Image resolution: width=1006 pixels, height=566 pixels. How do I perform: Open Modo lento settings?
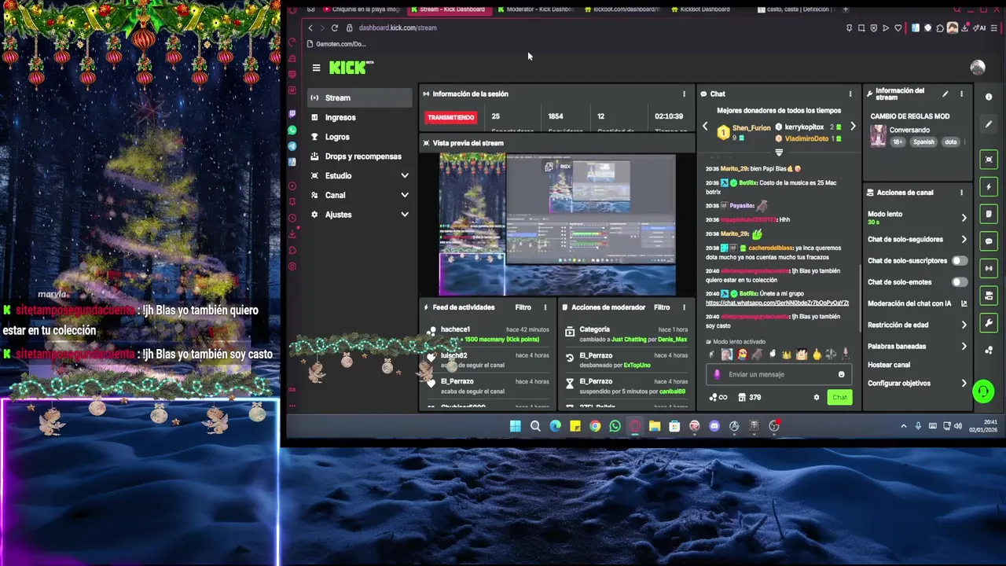point(917,217)
